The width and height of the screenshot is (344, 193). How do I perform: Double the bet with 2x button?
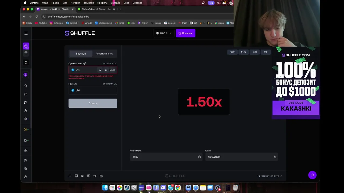point(106,70)
